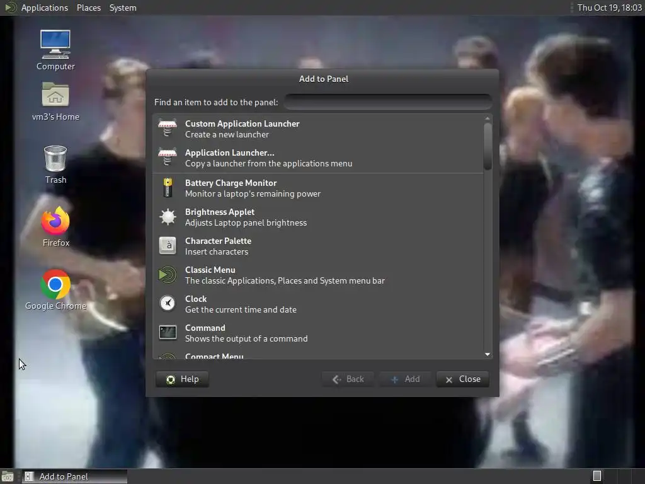Select the Application Launcher... icon
This screenshot has height=484, width=645.
point(168,158)
